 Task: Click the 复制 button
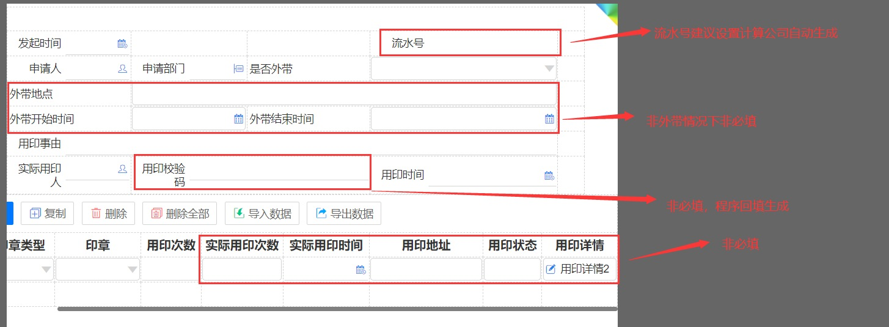click(48, 213)
